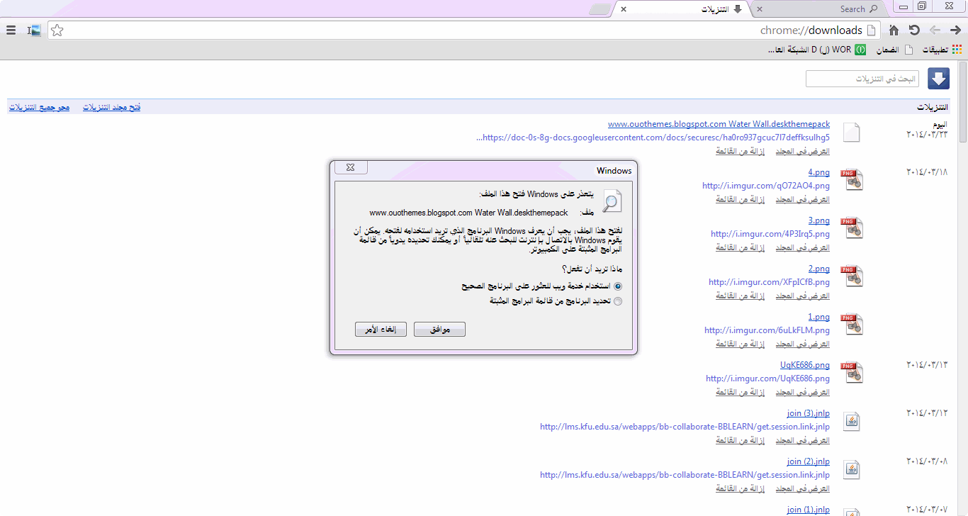Click the deskthemepack blank file icon

(851, 132)
